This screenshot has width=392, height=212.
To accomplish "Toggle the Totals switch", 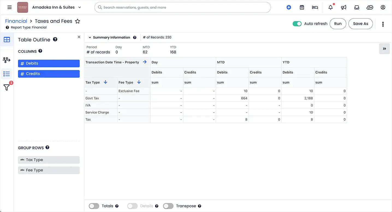I will pos(94,206).
